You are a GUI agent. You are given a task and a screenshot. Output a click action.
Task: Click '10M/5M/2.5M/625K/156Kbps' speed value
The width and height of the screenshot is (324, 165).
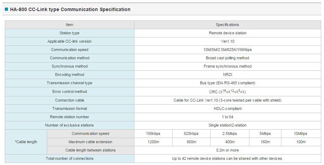point(228,50)
